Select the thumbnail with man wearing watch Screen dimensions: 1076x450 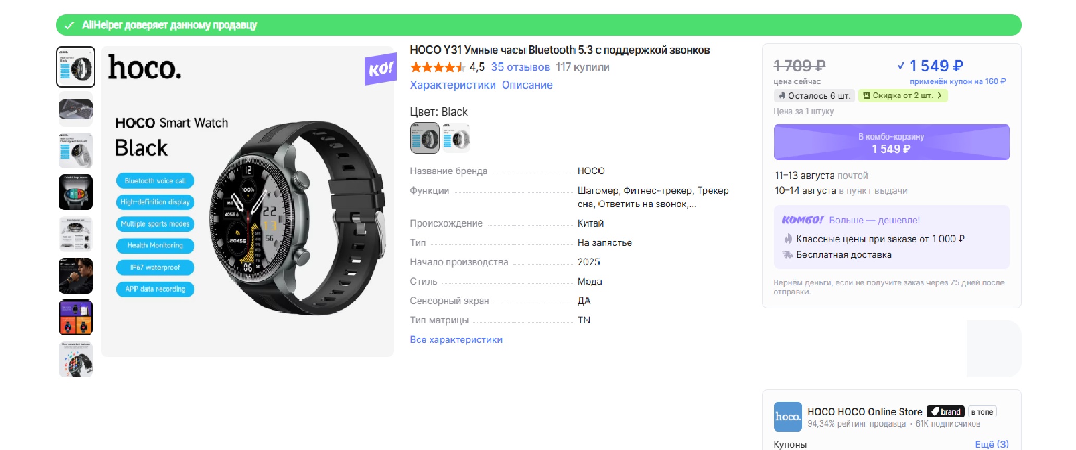click(76, 276)
